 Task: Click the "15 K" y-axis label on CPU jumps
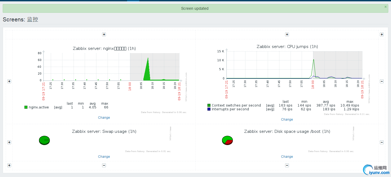click(x=220, y=51)
